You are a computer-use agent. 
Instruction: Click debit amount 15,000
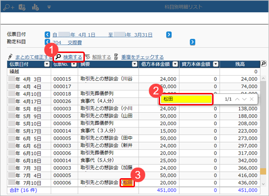click(168, 131)
